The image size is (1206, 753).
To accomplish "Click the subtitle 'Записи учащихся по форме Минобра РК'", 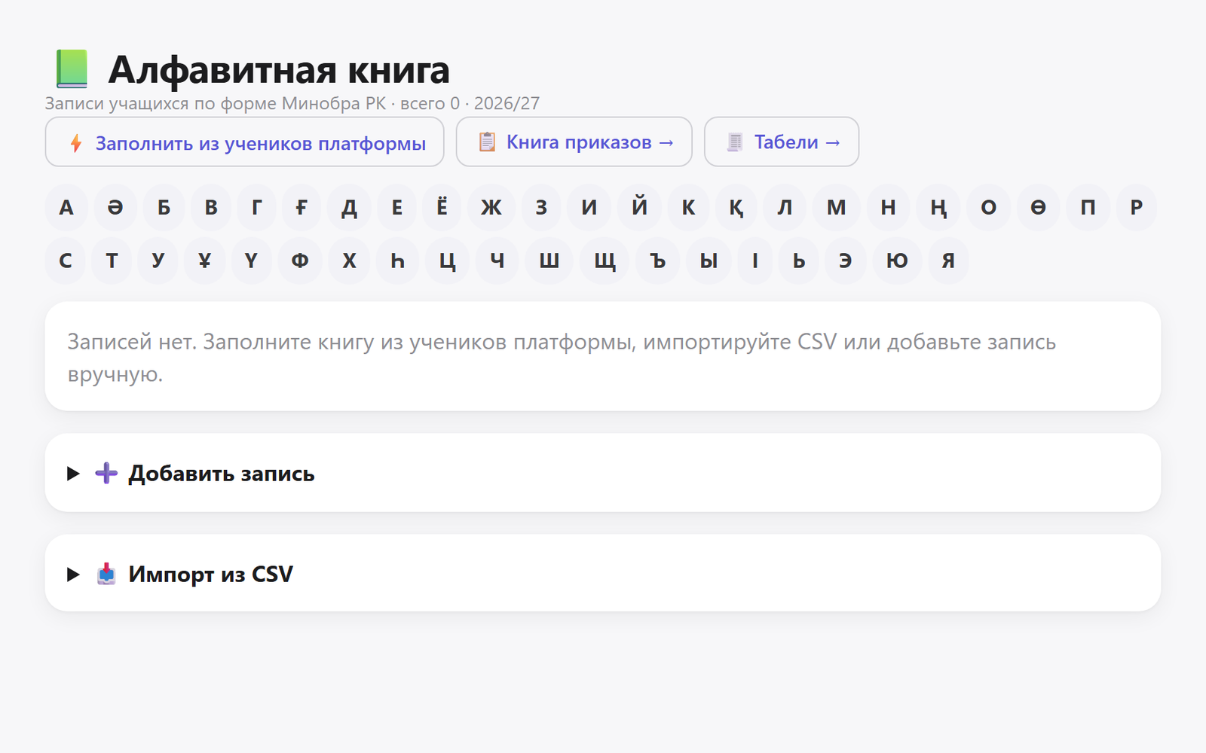I will click(216, 103).
